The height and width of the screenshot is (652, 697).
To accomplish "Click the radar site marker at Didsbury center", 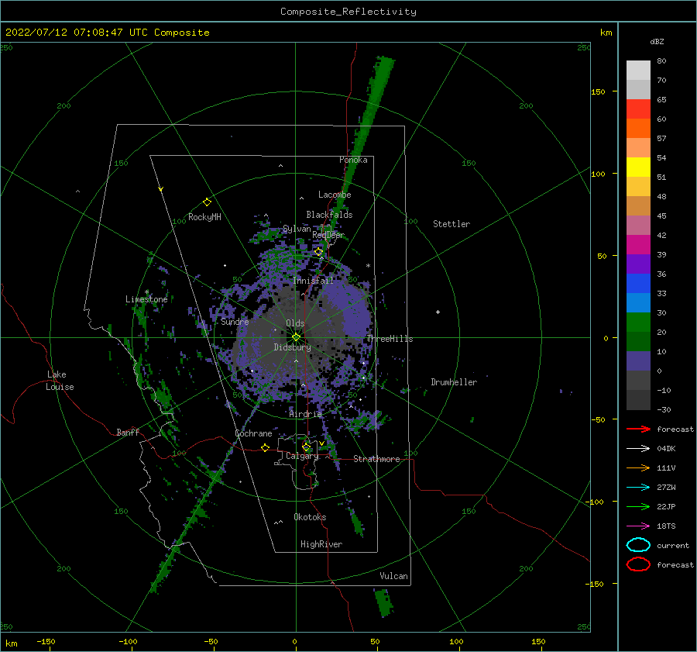I will click(x=296, y=337).
